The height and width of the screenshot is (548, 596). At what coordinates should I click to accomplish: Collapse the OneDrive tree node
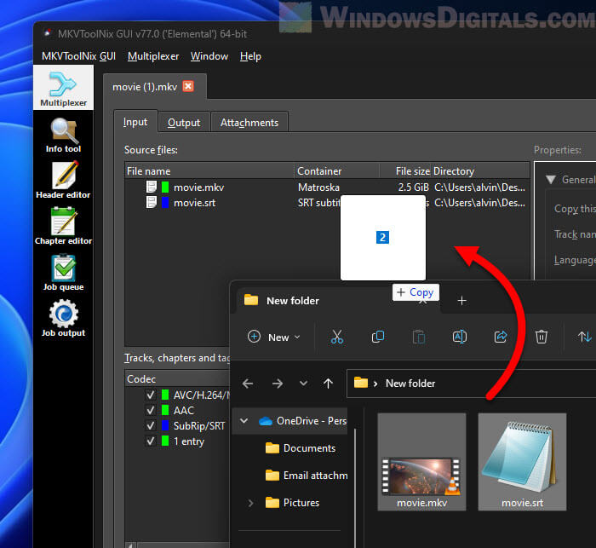coord(244,421)
